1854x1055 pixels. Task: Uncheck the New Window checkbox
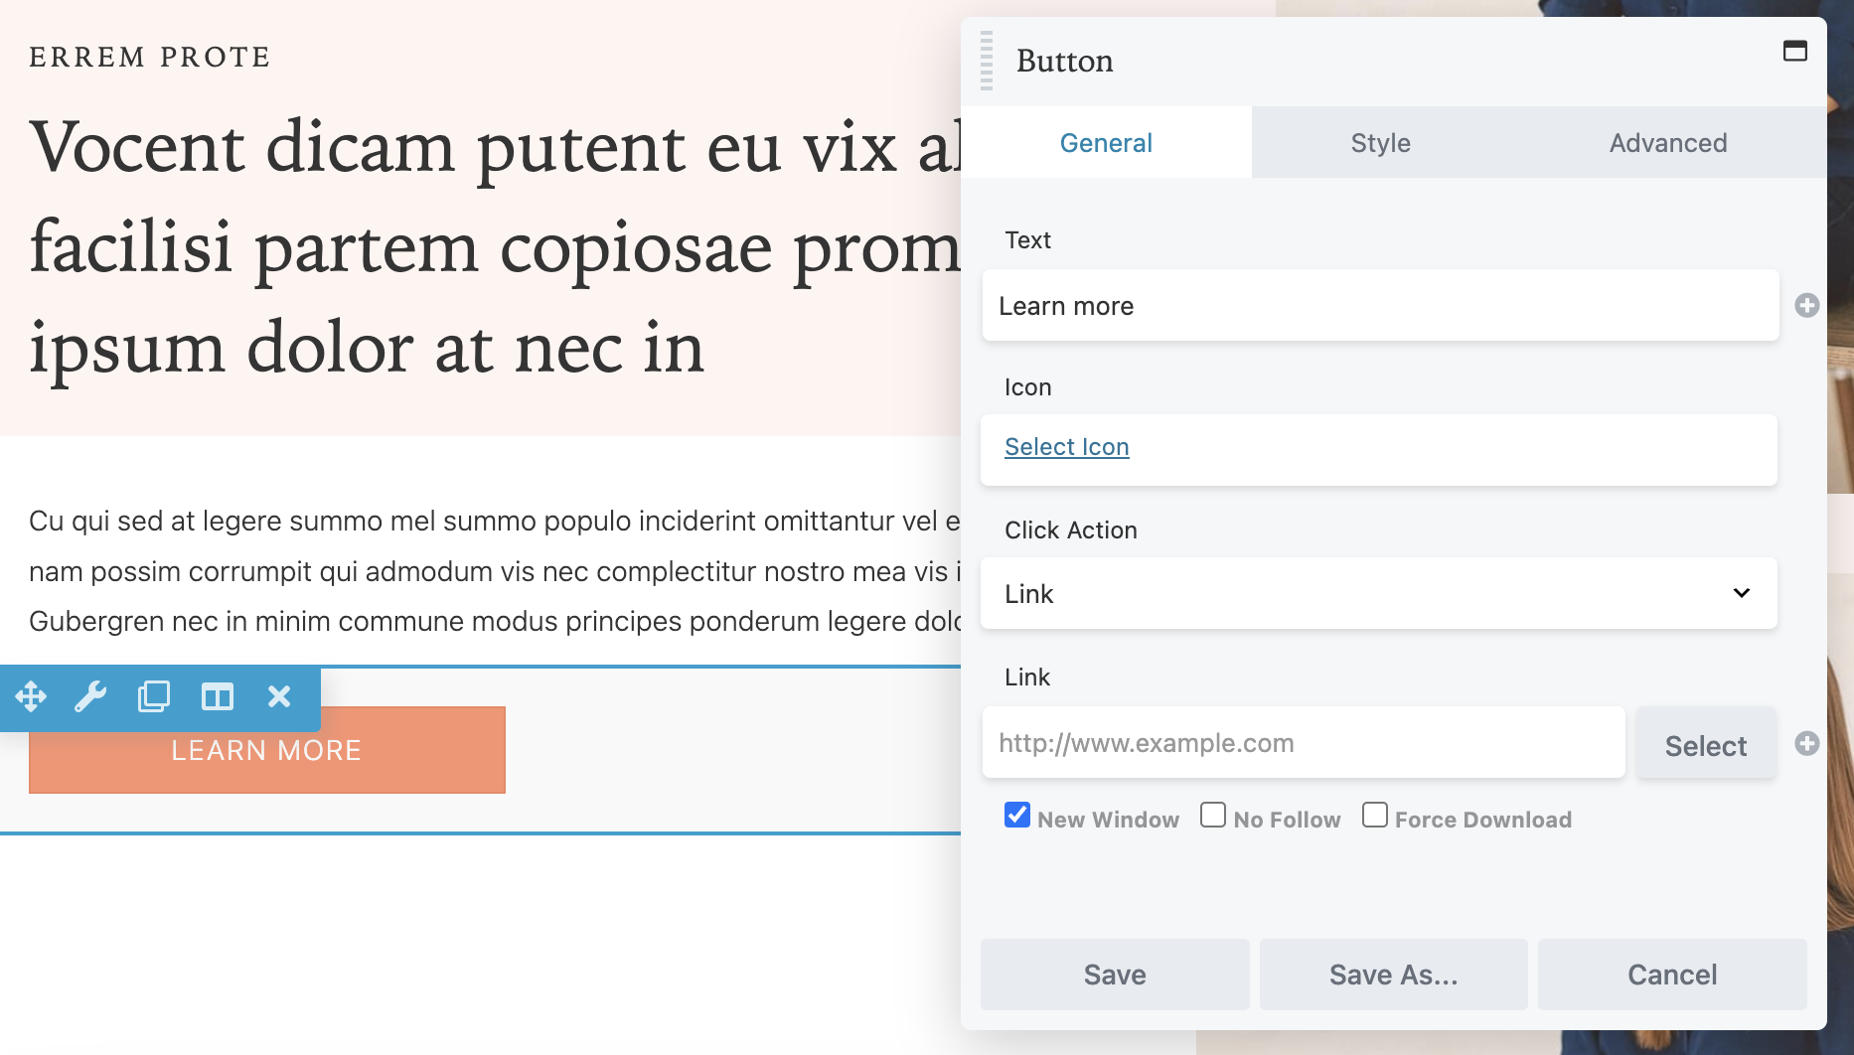coord(1017,816)
